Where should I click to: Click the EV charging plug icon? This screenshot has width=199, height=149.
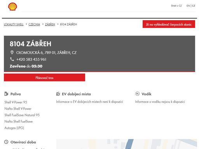click(x=58, y=94)
